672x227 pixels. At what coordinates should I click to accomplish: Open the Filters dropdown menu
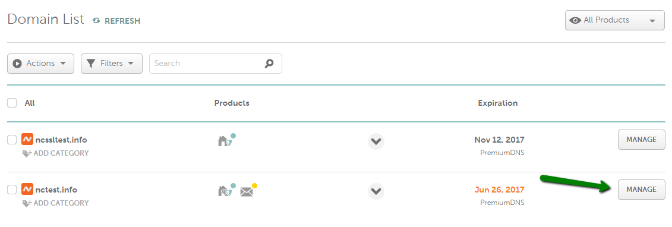[x=112, y=64]
